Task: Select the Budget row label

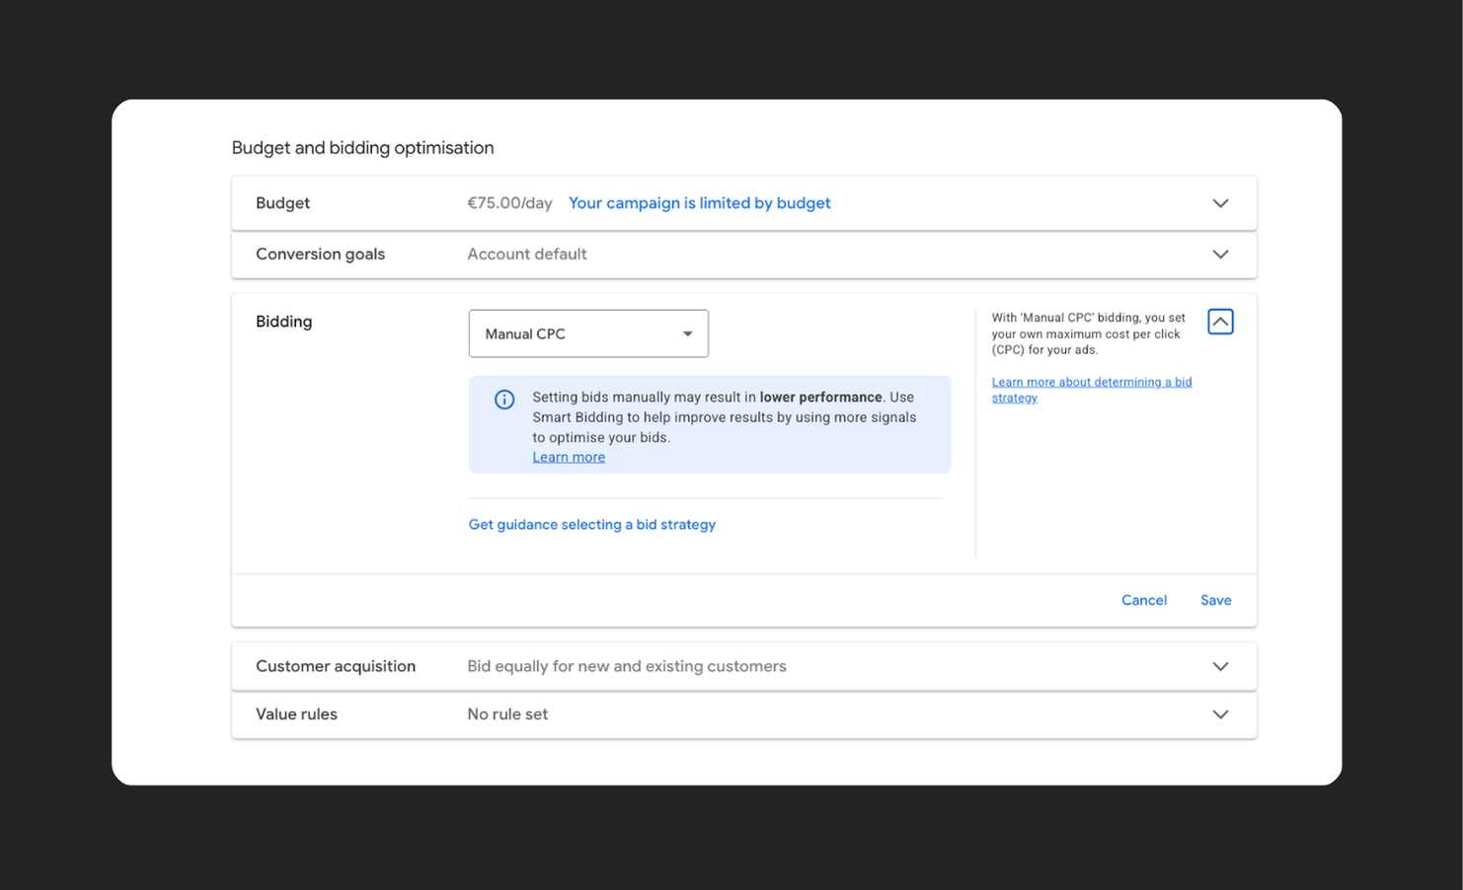Action: [x=282, y=203]
